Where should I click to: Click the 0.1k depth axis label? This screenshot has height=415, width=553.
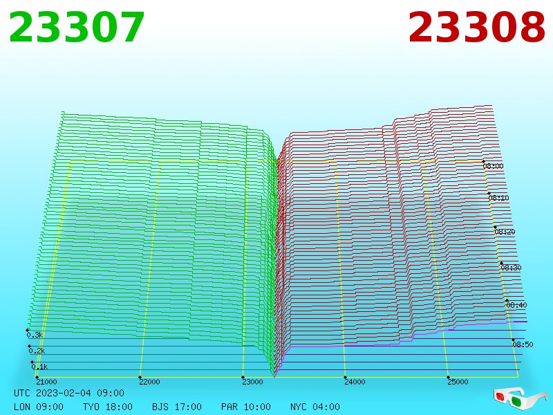(39, 367)
